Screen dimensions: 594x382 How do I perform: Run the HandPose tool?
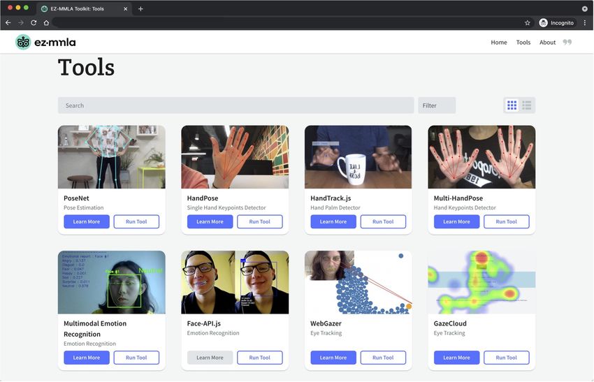click(260, 221)
